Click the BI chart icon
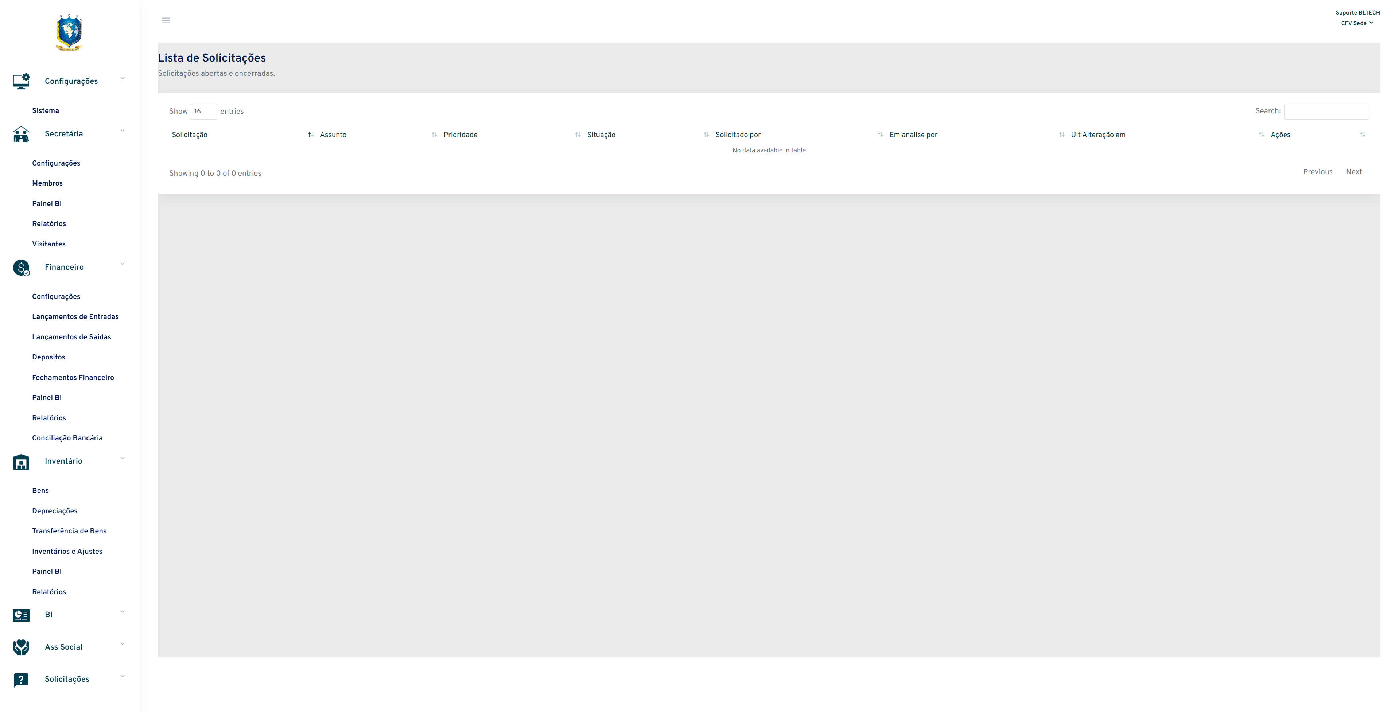 point(21,615)
